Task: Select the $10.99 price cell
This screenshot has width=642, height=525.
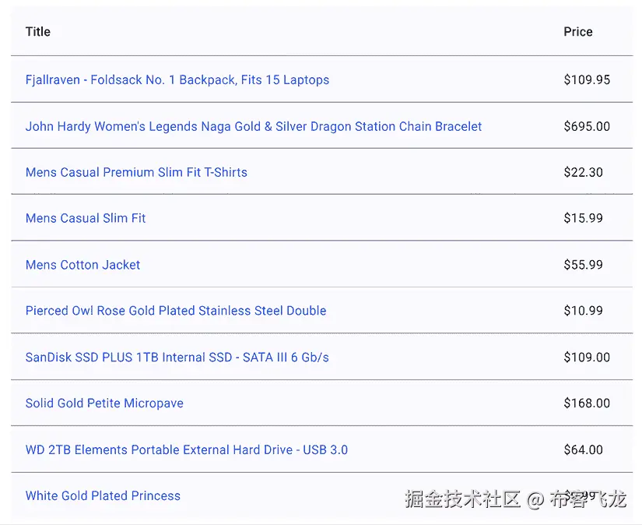Action: (584, 311)
